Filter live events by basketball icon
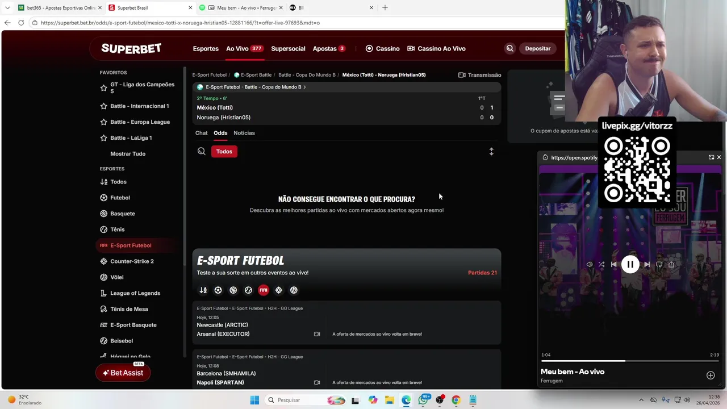Screen dimensions: 727x409 [233, 290]
